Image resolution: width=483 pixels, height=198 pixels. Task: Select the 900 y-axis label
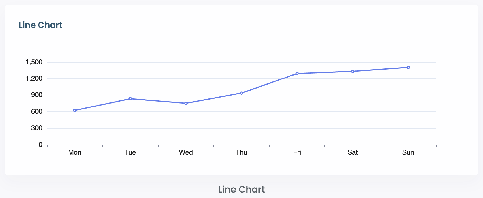(37, 95)
